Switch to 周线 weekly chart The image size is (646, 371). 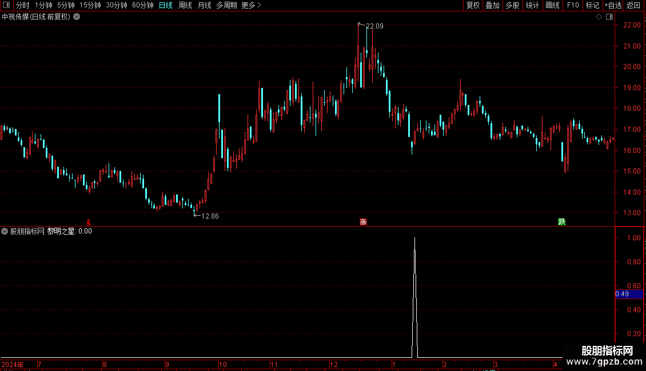pos(185,5)
